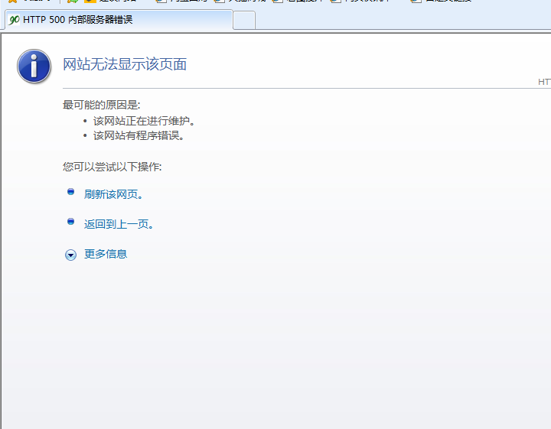Click the bullet beside 刷新该网页

pos(70,192)
